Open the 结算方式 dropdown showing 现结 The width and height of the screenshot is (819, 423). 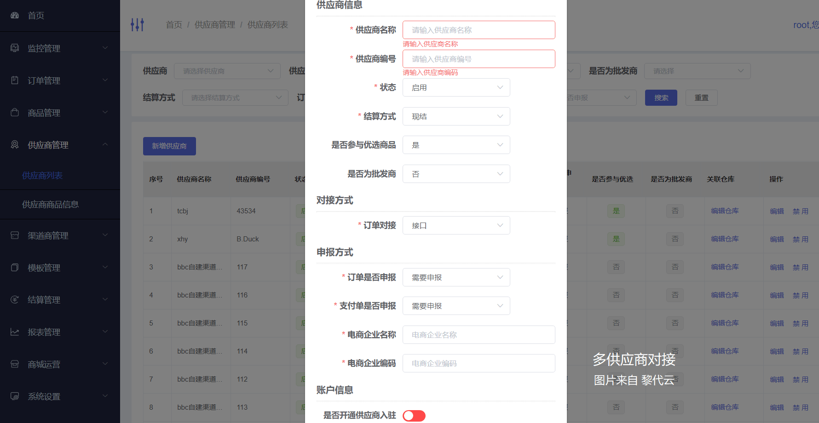(456, 116)
